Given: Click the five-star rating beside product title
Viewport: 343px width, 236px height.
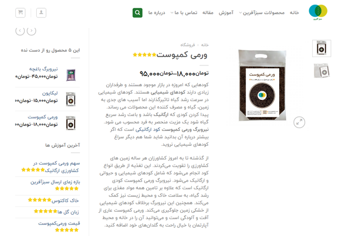Looking at the screenshot, I should pos(145,54).
